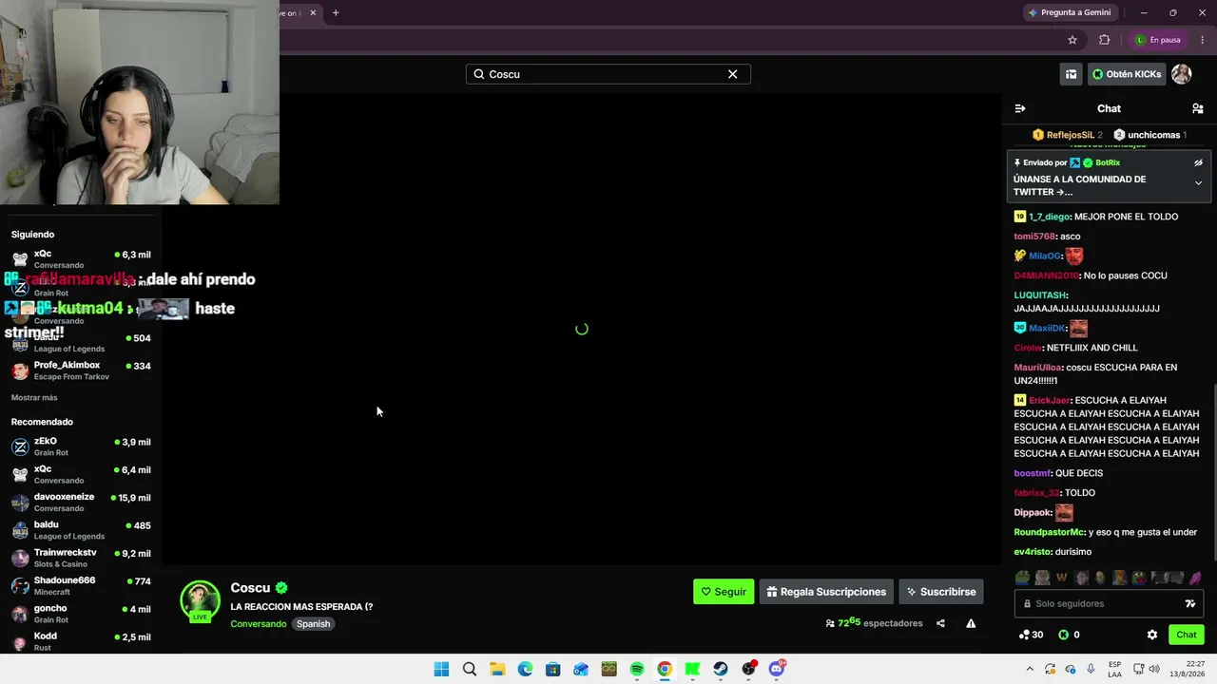
Task: Report the stream with the warning icon
Action: (971, 623)
